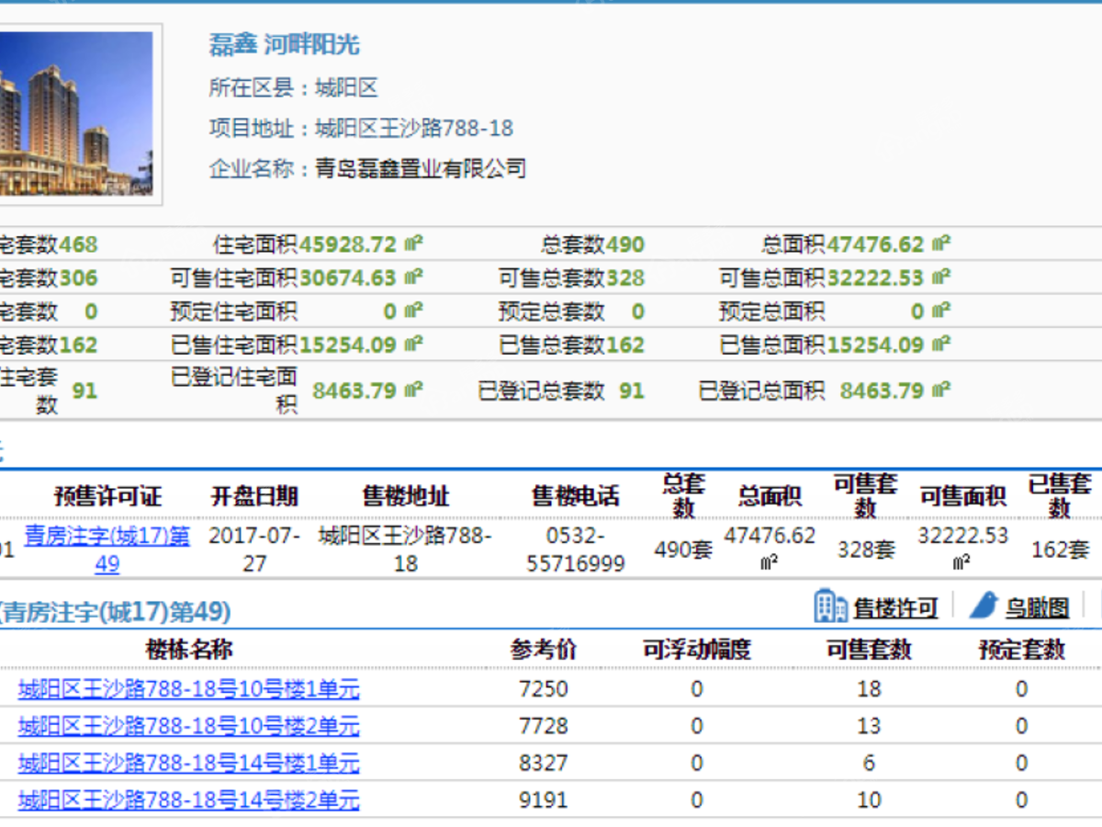Click registered residential area 8463.79 ㎡
This screenshot has height=827, width=1102.
click(x=367, y=391)
